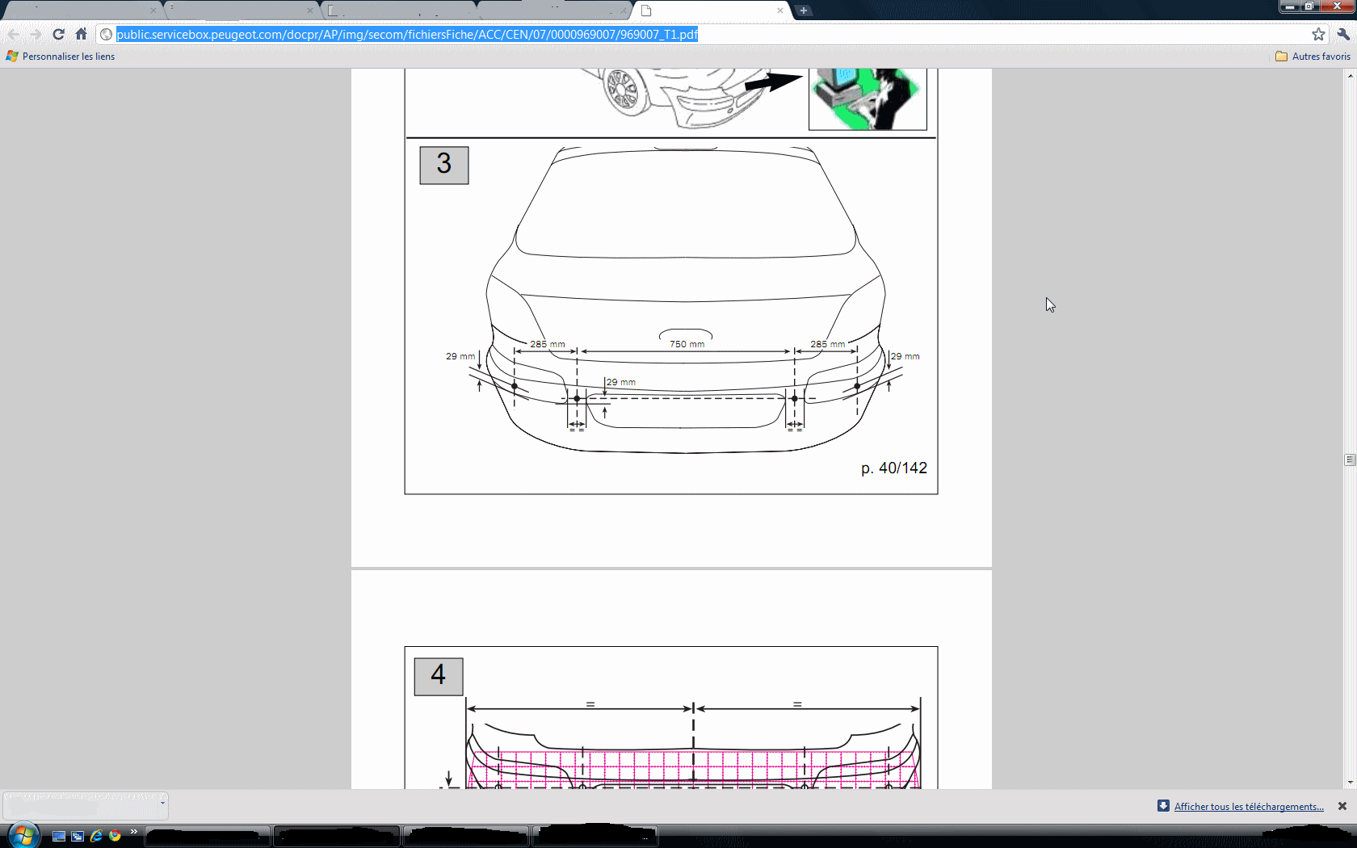Image resolution: width=1357 pixels, height=848 pixels.
Task: Go to the browser home page
Action: click(81, 34)
